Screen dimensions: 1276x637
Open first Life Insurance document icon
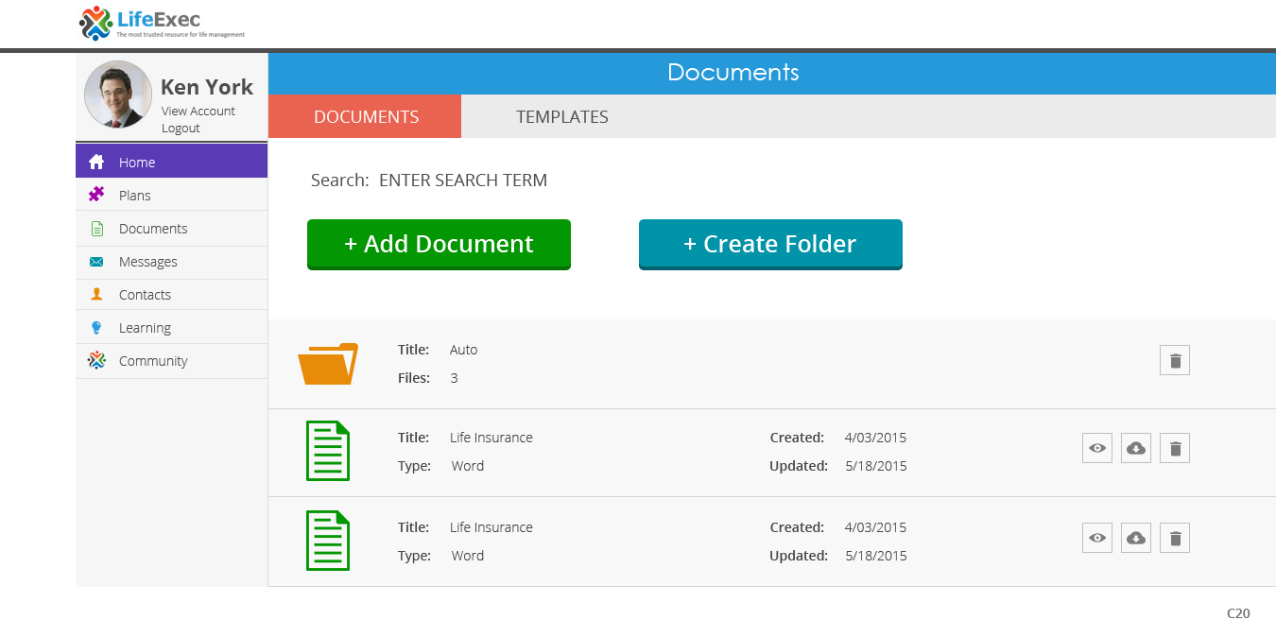328,451
